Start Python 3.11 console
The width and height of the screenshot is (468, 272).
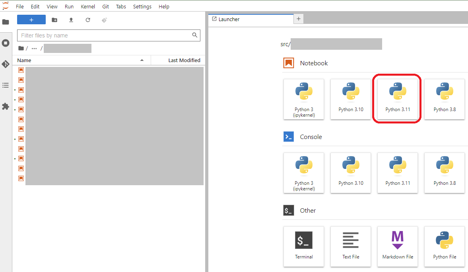(398, 173)
